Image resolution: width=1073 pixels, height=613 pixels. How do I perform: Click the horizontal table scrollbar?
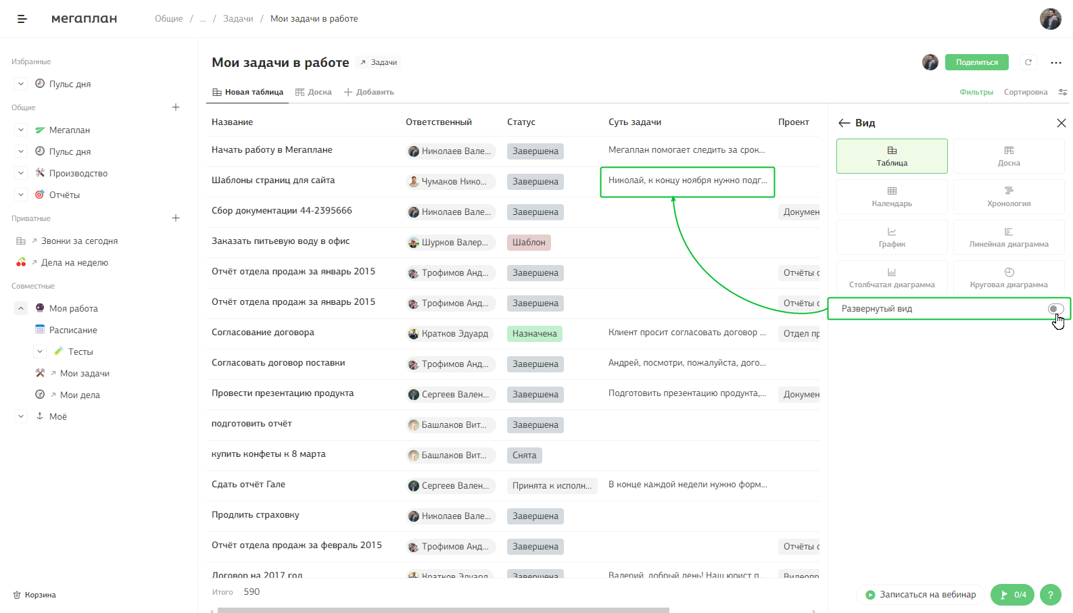[443, 610]
